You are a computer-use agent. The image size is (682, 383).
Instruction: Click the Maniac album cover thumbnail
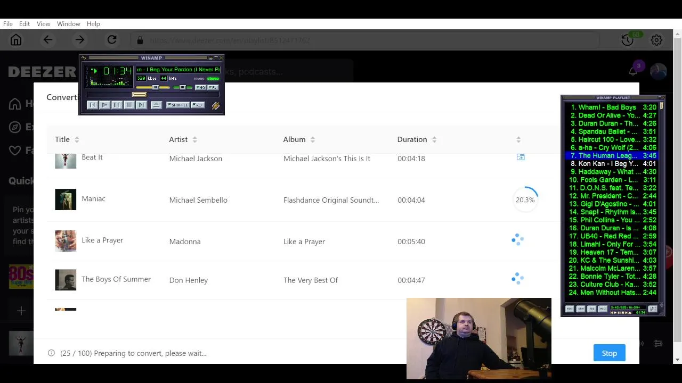tap(66, 199)
